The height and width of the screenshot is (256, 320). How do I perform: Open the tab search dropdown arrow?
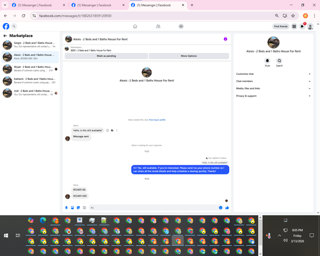point(5,5)
